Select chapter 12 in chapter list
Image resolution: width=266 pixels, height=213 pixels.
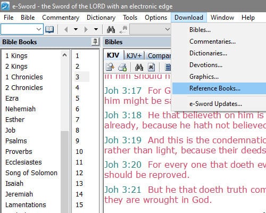click(x=79, y=173)
